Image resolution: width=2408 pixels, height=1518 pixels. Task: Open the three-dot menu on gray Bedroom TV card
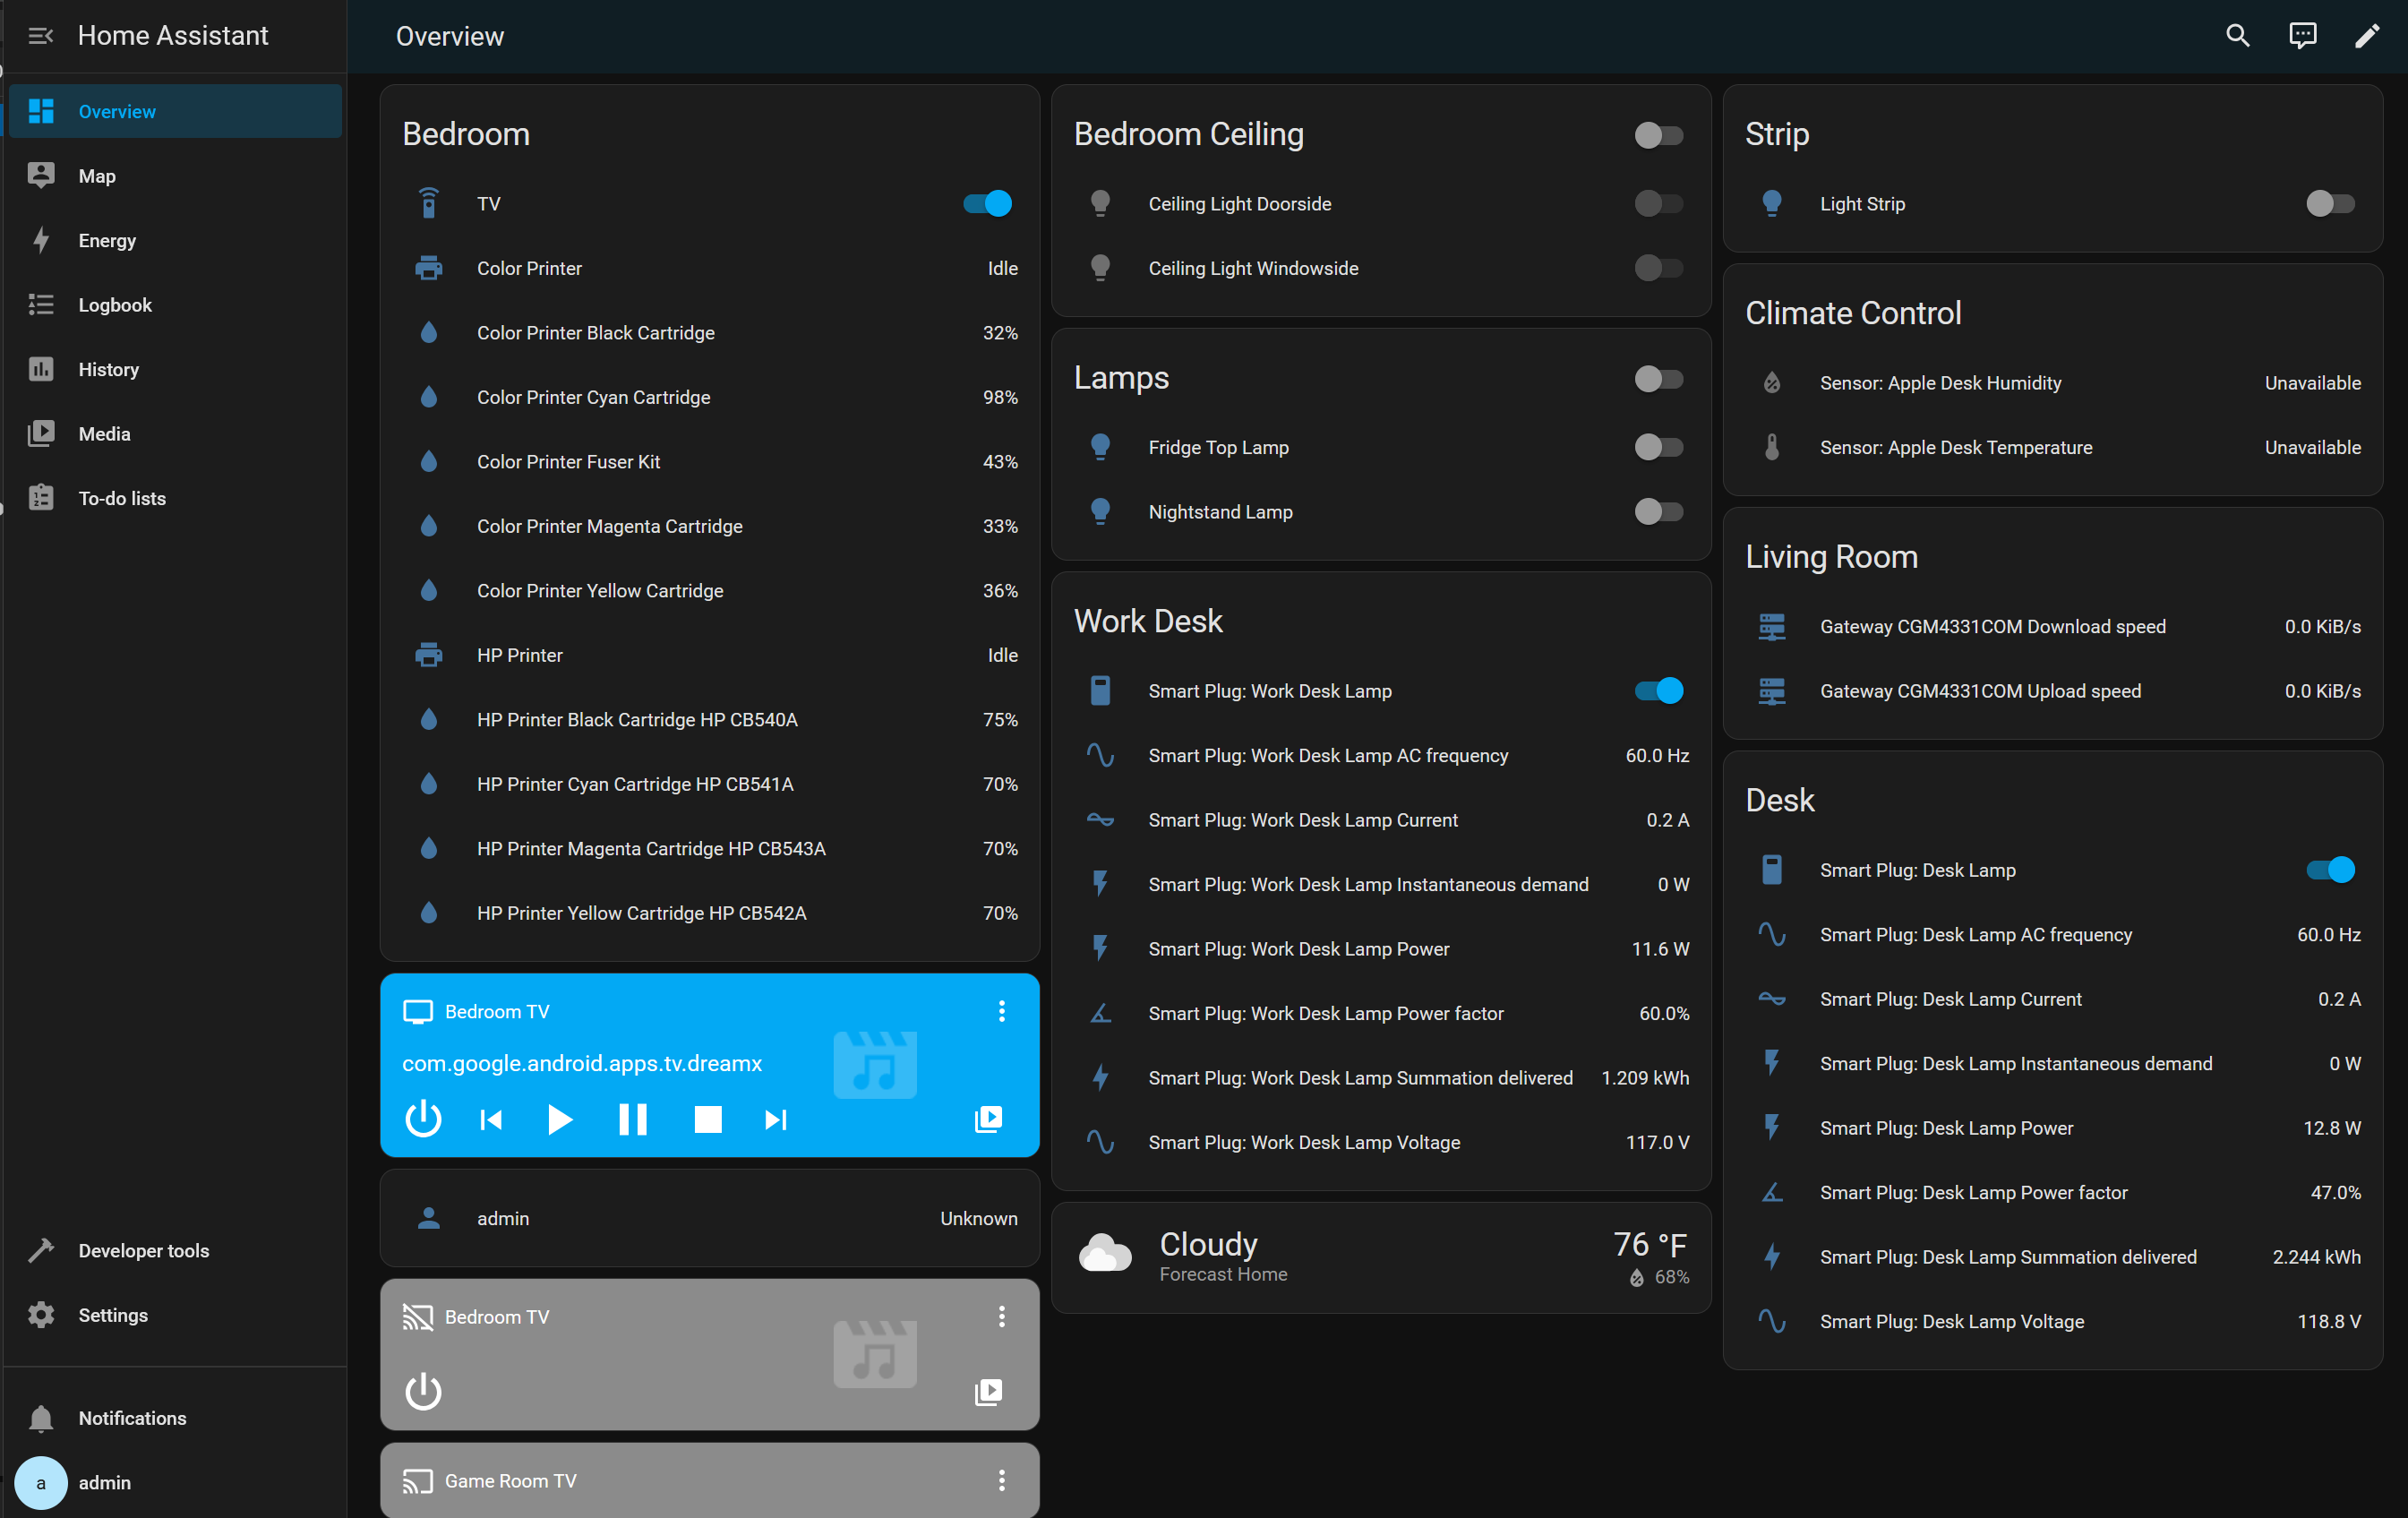click(x=1001, y=1316)
